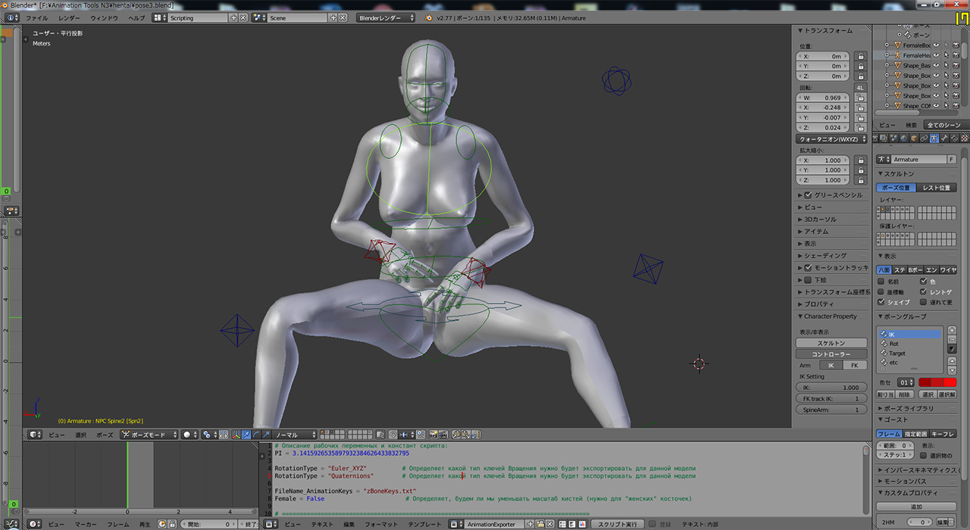Click the 4L rotation lock button

tap(860, 88)
